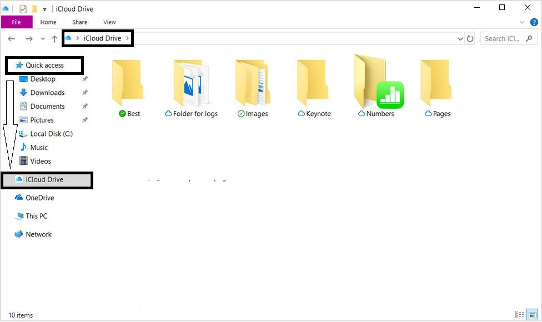Unpin Desktop using its pin icon
The width and height of the screenshot is (542, 322).
84,79
